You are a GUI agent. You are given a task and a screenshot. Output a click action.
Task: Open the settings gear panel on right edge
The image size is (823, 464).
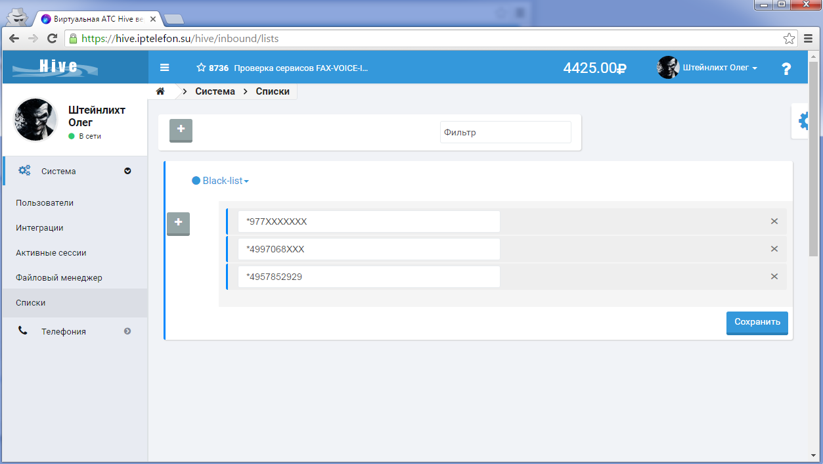point(803,121)
